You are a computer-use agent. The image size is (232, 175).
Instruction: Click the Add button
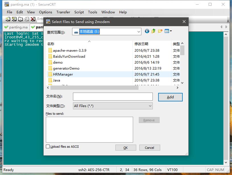click(170, 97)
